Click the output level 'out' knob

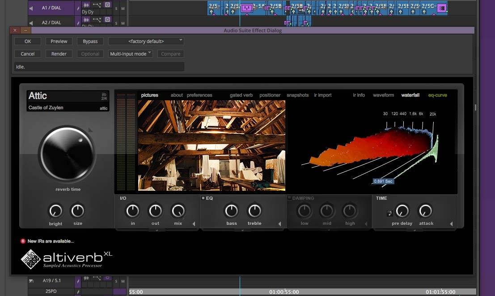[x=155, y=211]
